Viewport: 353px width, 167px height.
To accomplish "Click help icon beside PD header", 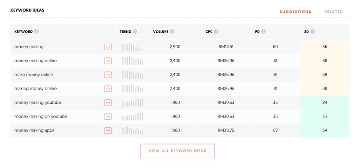I will 263,31.
